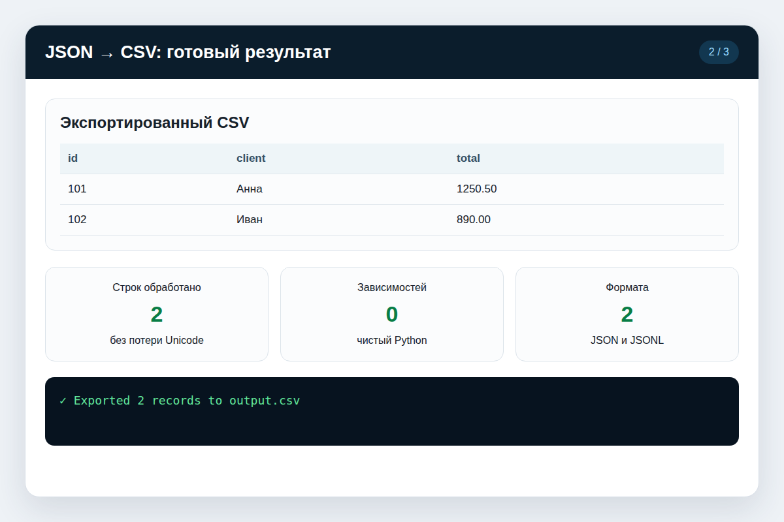Click the "Зависимостей" card label
The width and height of the screenshot is (784, 522).
(x=392, y=288)
